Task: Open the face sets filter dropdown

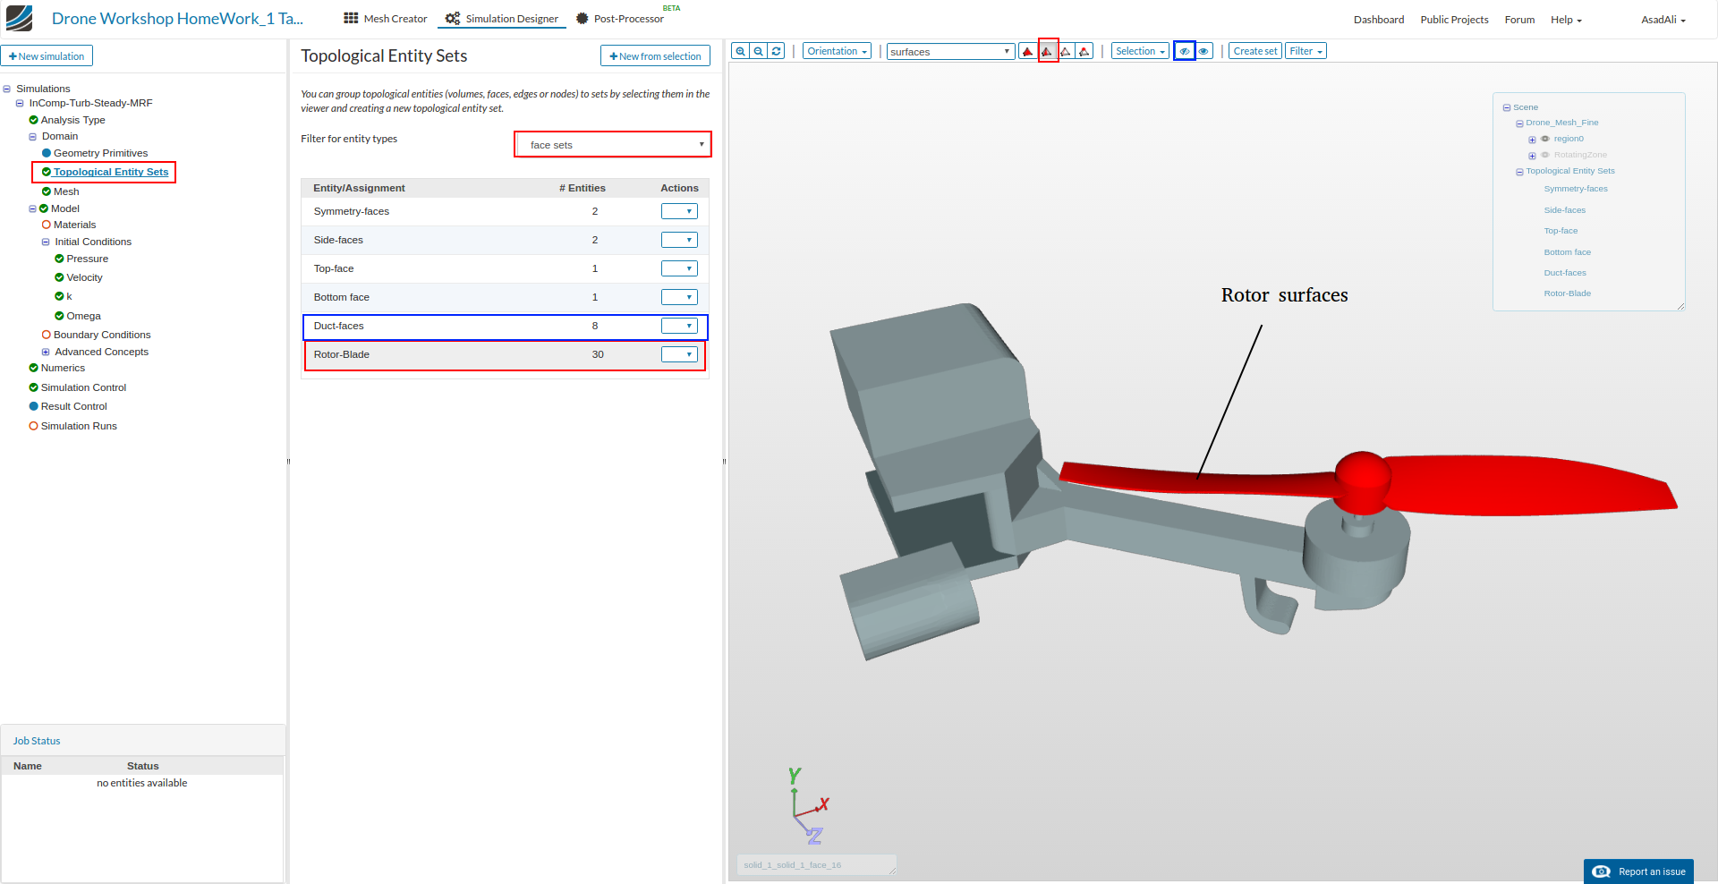Action: coord(613,144)
